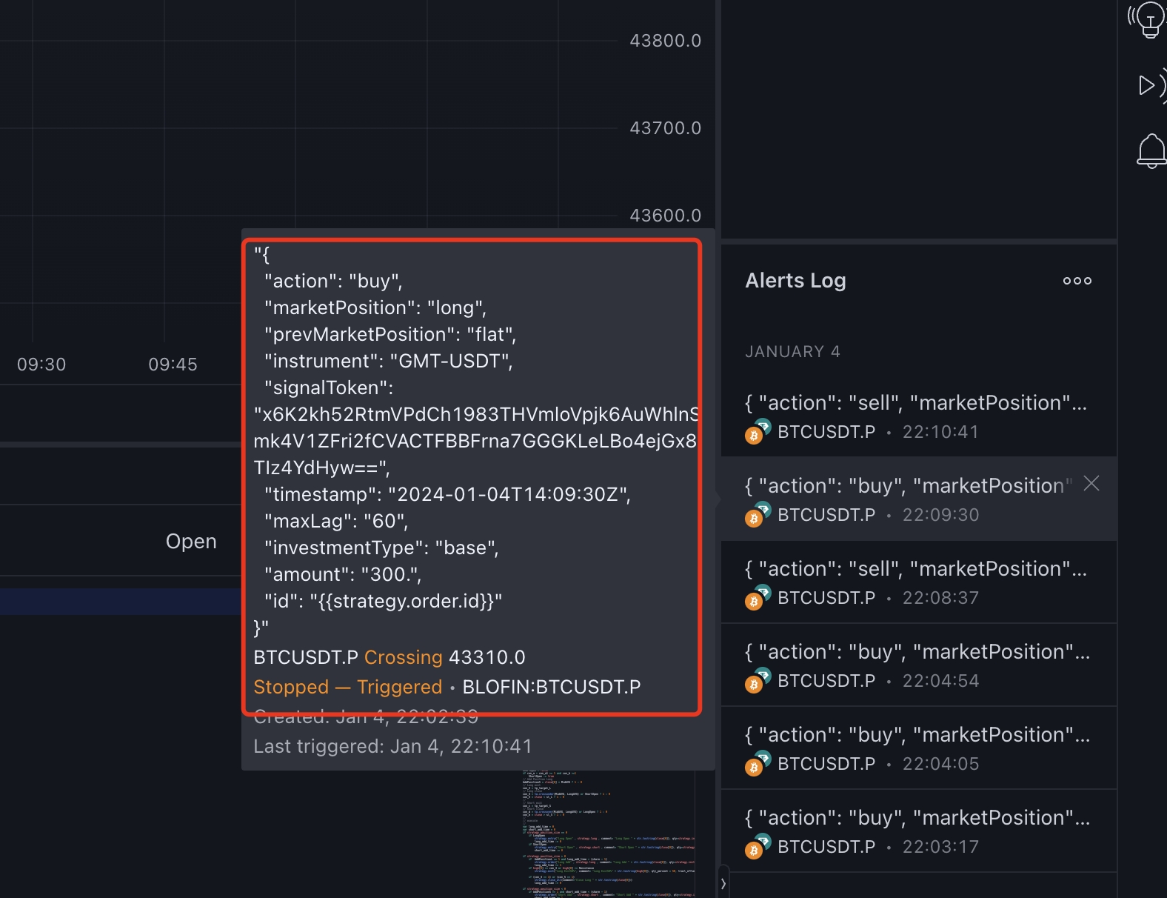Select the buy alert logged at 22:04:54
This screenshot has height=898, width=1167.
(x=919, y=665)
